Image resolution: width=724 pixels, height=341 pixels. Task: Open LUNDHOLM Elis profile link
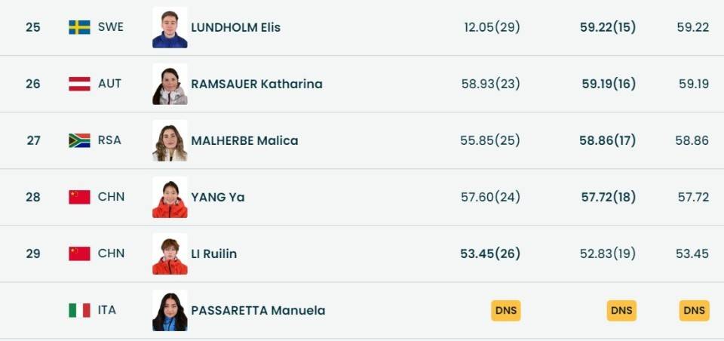[235, 27]
